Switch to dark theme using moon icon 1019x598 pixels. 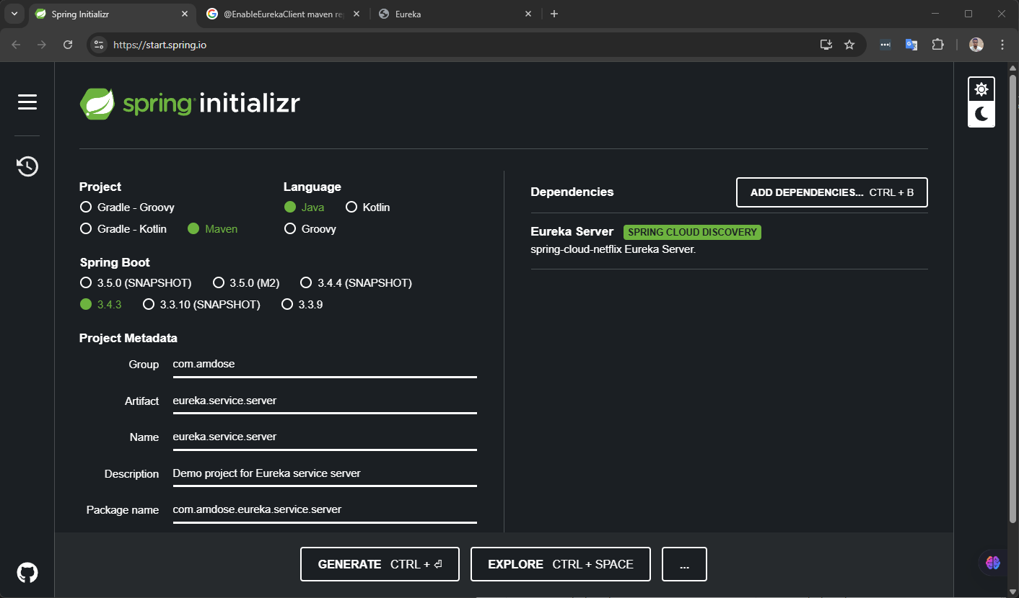pos(981,114)
